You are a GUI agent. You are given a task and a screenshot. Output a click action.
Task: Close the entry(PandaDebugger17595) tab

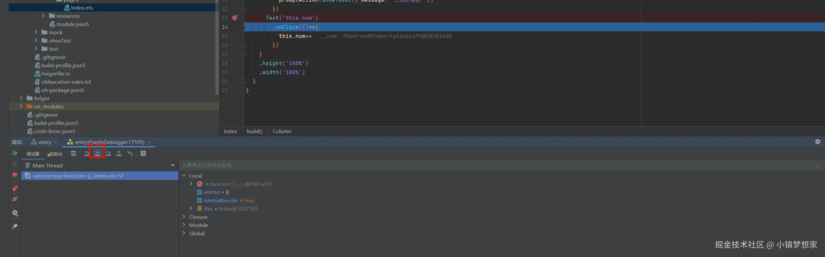click(149, 142)
